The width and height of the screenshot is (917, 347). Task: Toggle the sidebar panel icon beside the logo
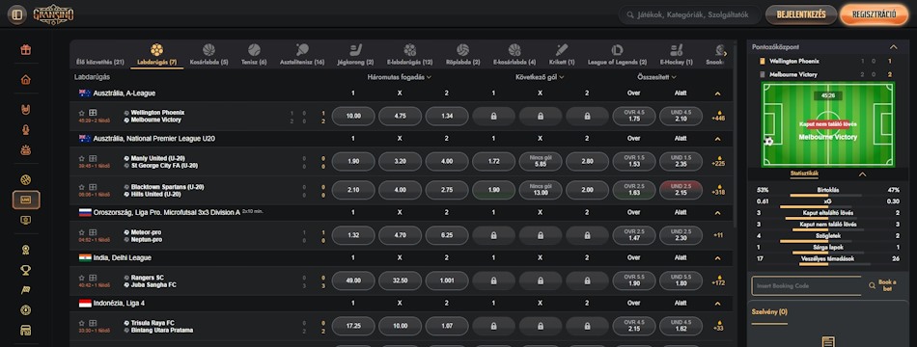click(x=17, y=14)
